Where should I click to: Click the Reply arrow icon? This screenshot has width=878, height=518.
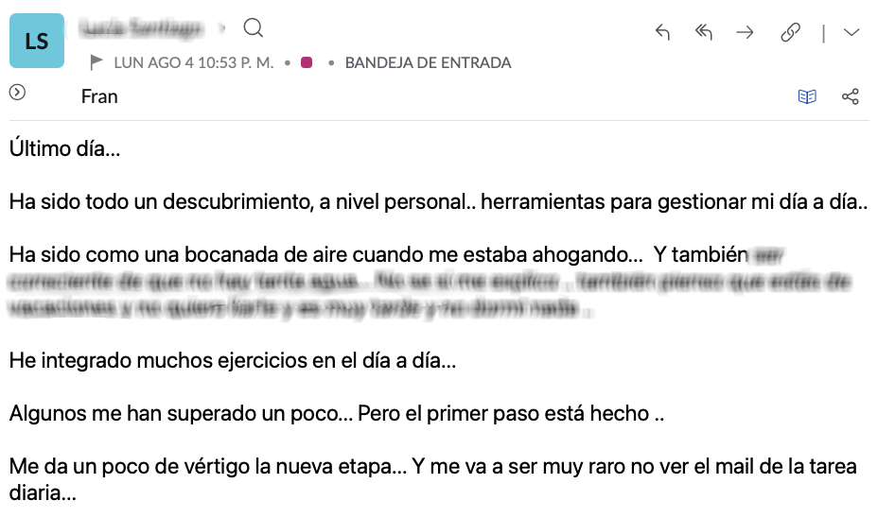pyautogui.click(x=662, y=33)
